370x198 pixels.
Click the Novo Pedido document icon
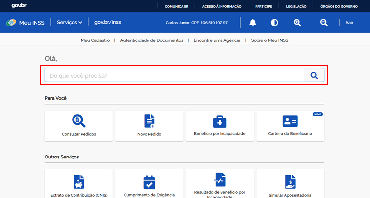pos(149,121)
